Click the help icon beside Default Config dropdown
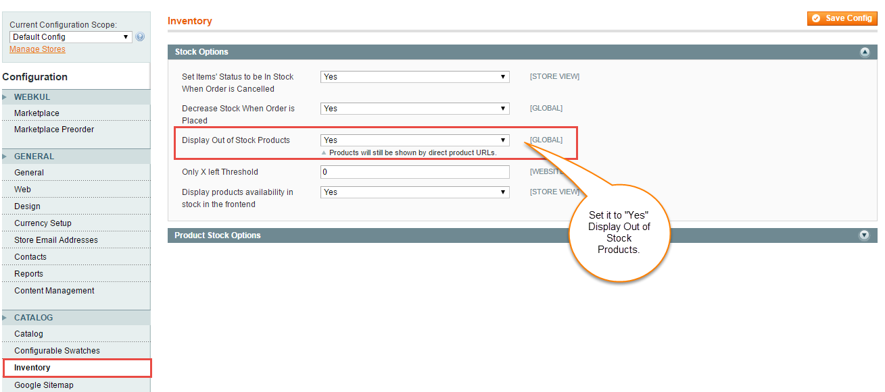Screen dimensions: 885x392 tap(140, 36)
